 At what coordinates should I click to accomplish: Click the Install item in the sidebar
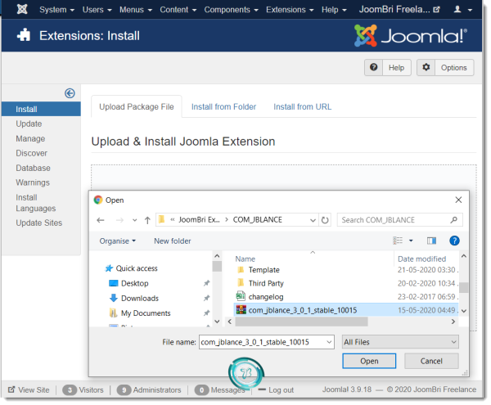(41, 110)
